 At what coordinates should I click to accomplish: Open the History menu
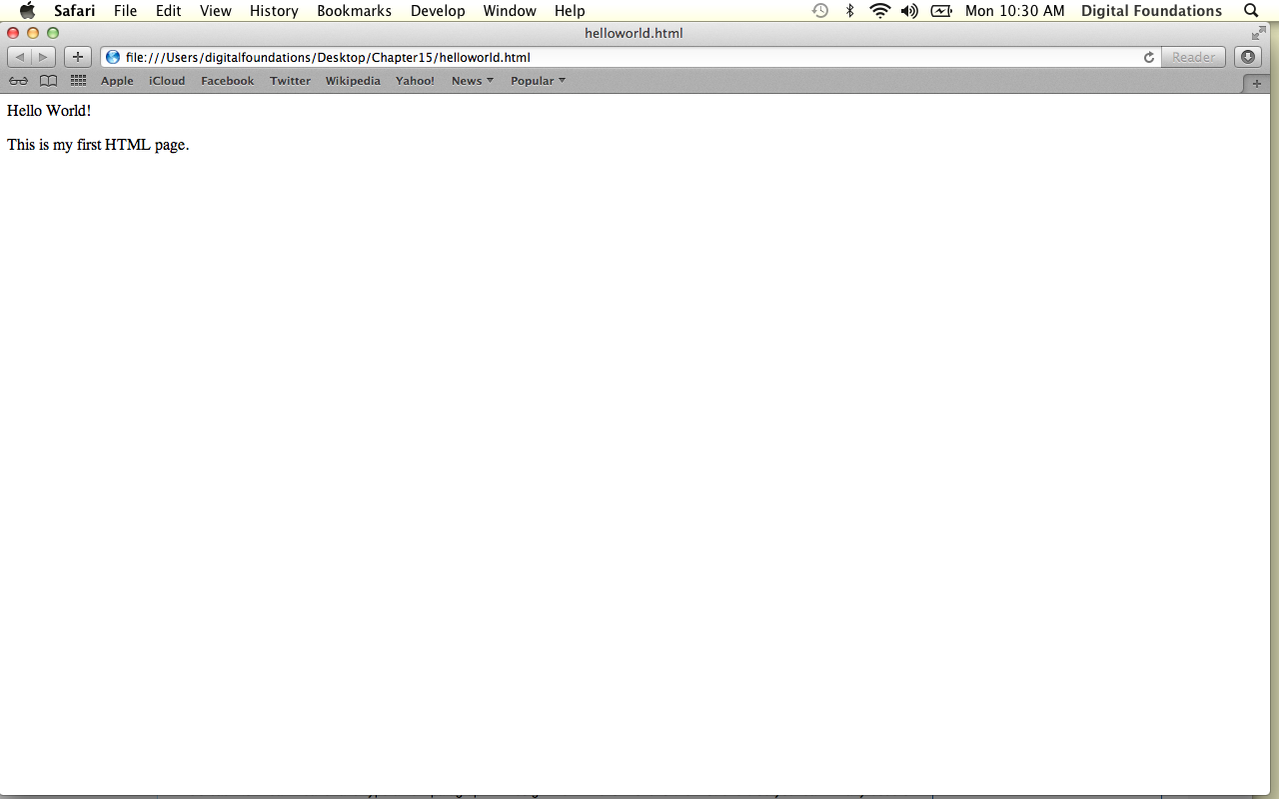click(x=274, y=11)
